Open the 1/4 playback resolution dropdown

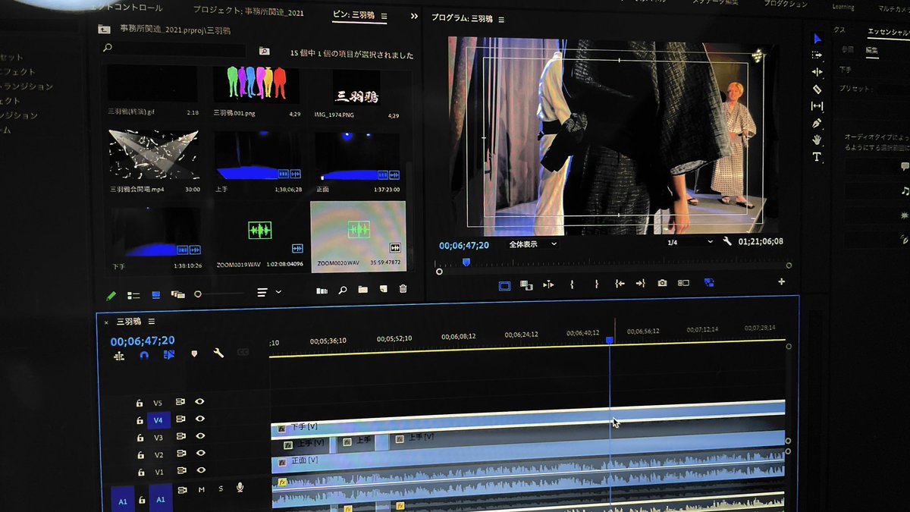690,242
